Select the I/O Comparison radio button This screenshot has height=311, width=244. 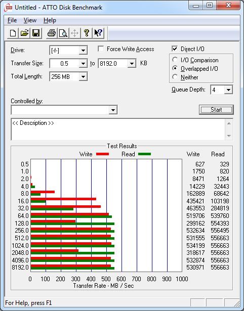coord(175,60)
